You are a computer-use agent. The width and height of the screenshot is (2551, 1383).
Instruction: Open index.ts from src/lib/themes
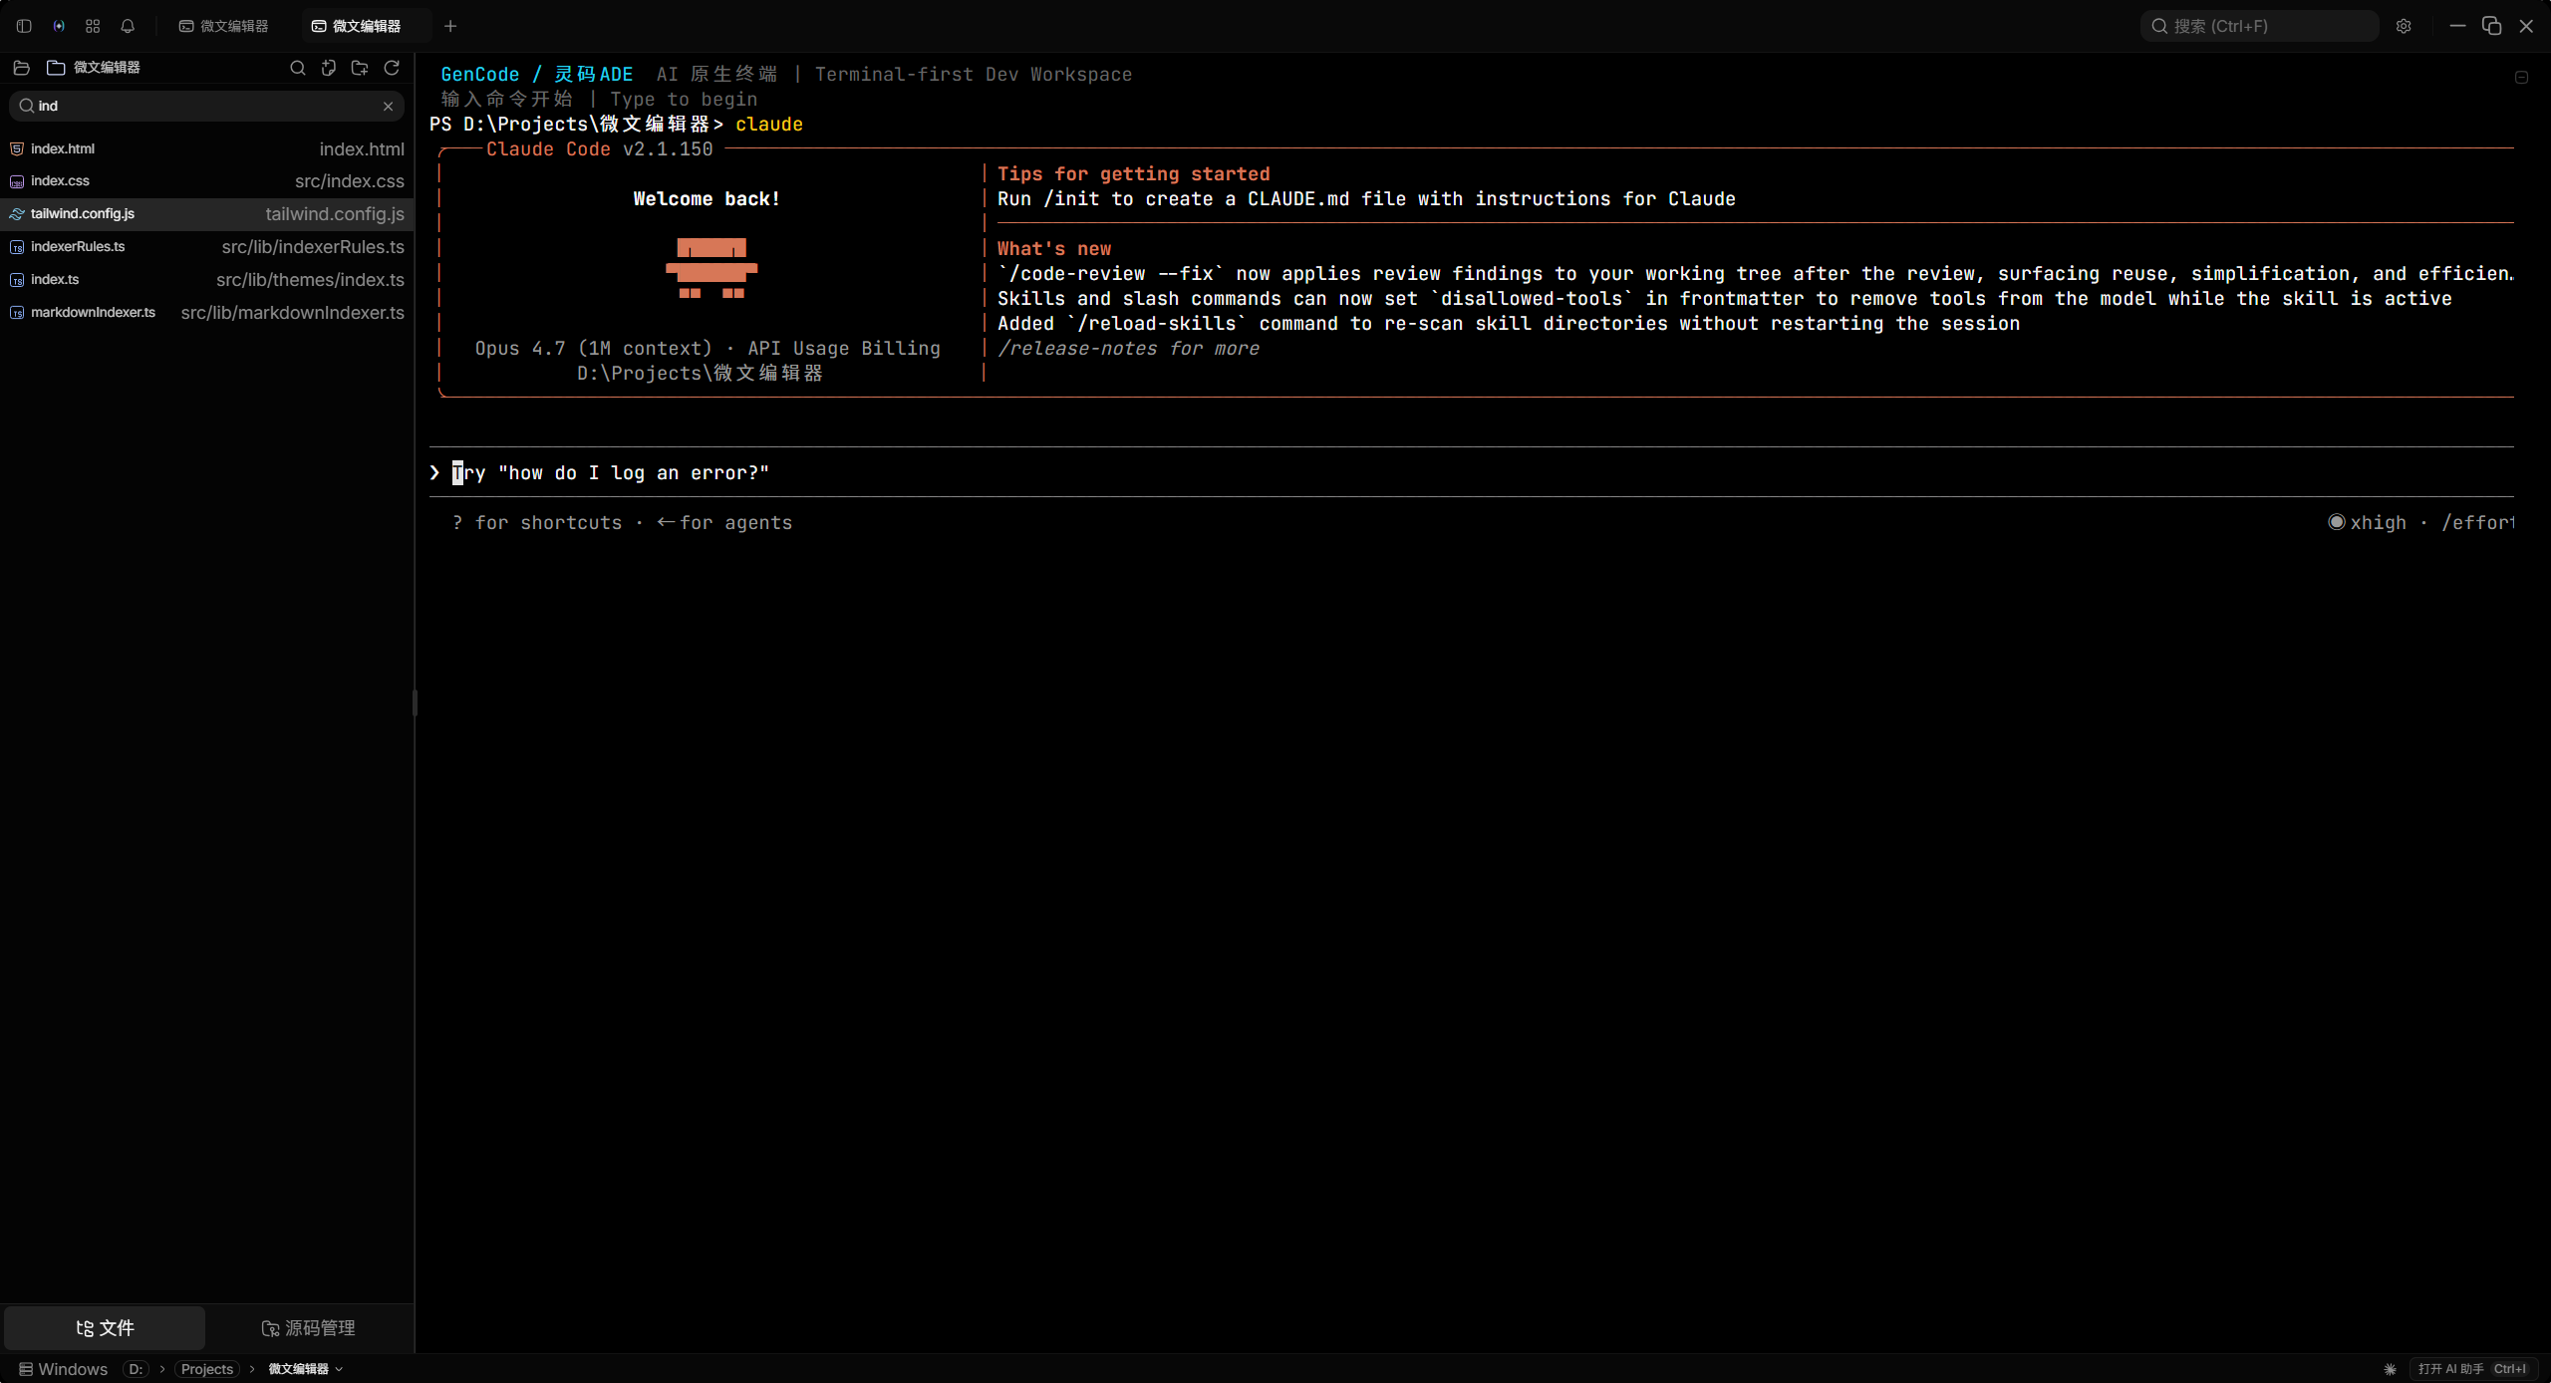coord(207,280)
